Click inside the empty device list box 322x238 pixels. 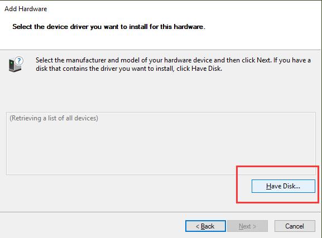pos(161,143)
